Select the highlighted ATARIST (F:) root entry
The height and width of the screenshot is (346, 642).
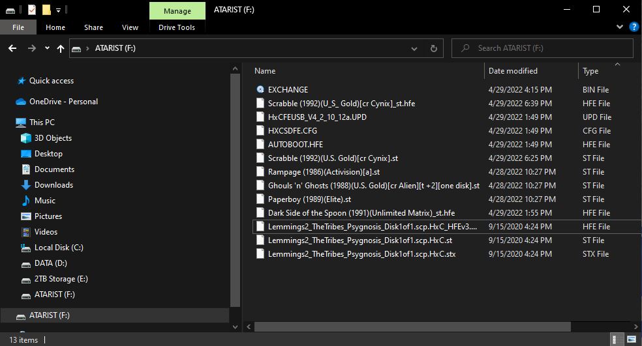[x=115, y=315]
